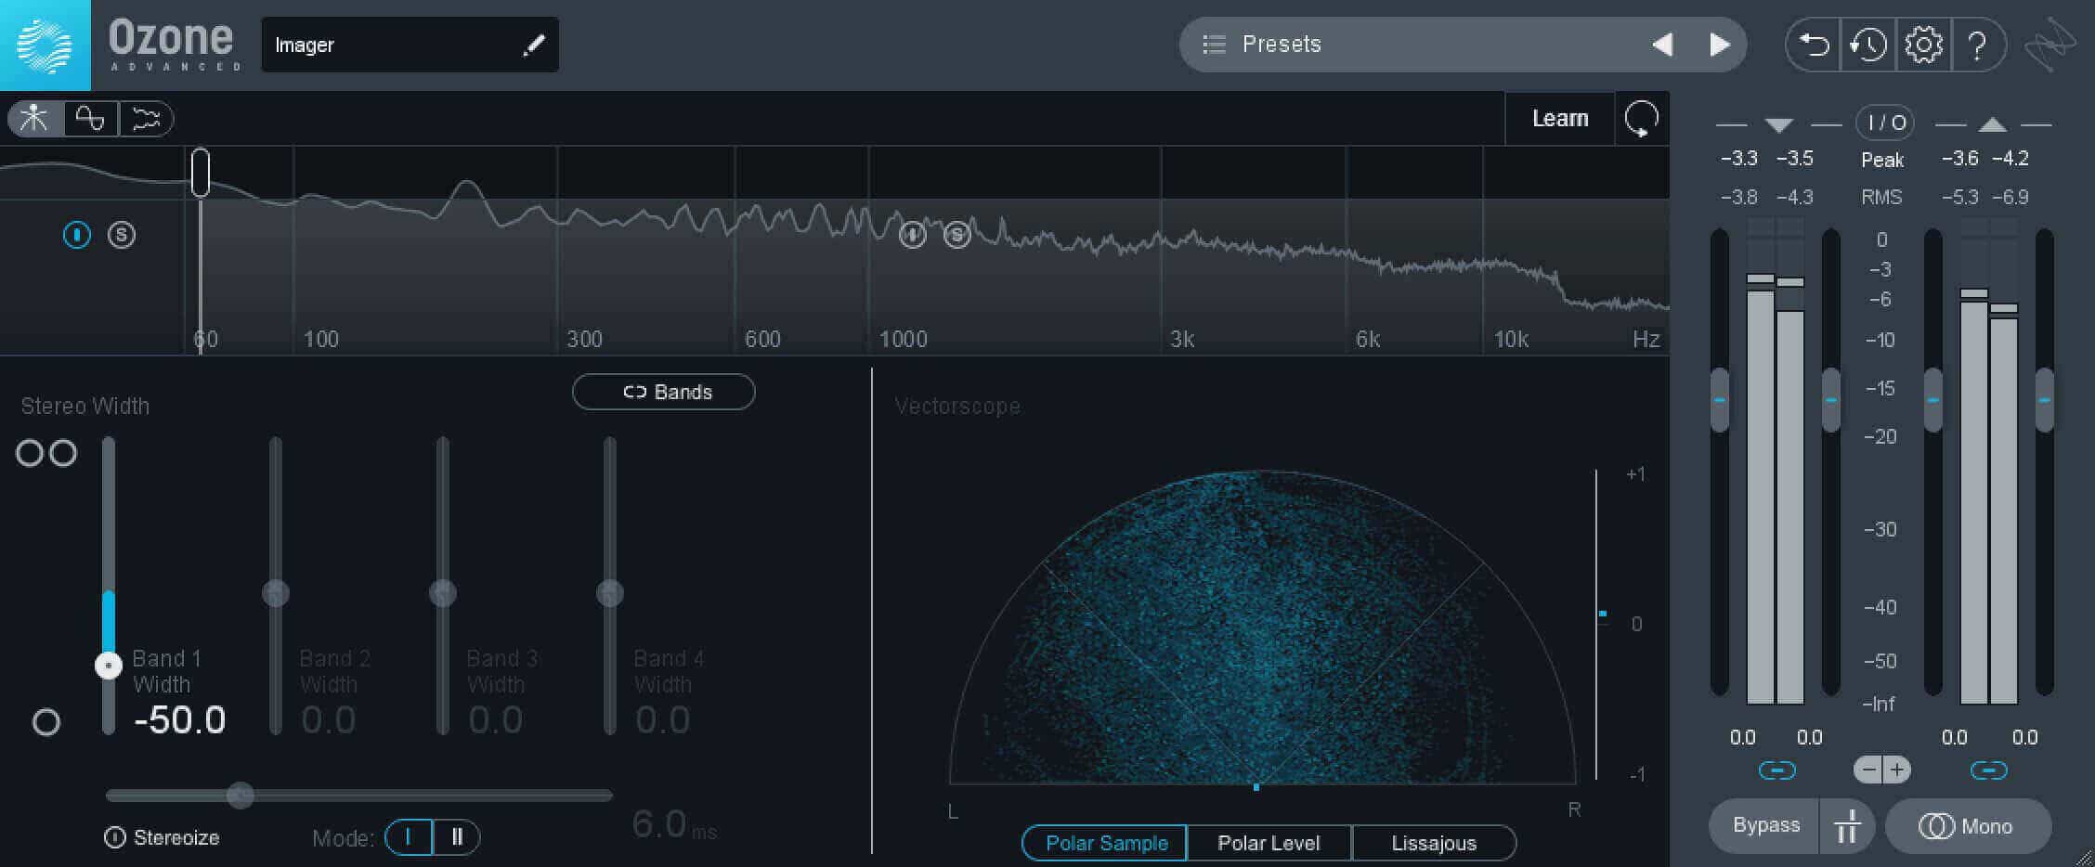This screenshot has width=2095, height=867.
Task: Click the iZotope wave logo icon
Action: click(x=2049, y=45)
